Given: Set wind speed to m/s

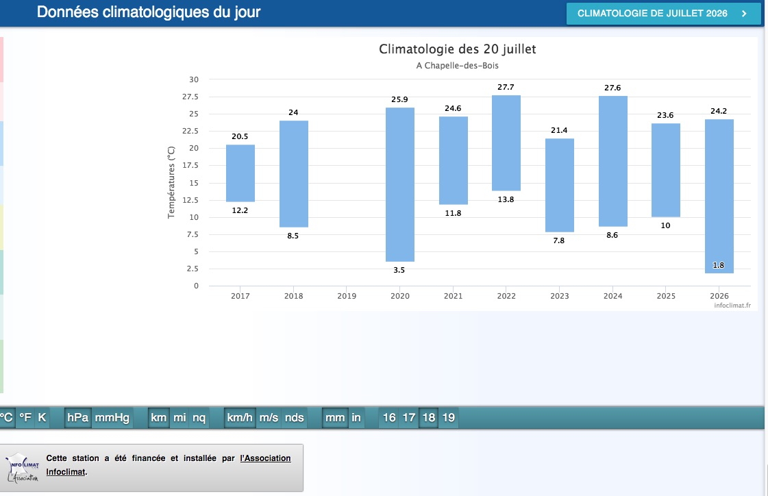Looking at the screenshot, I should point(269,418).
